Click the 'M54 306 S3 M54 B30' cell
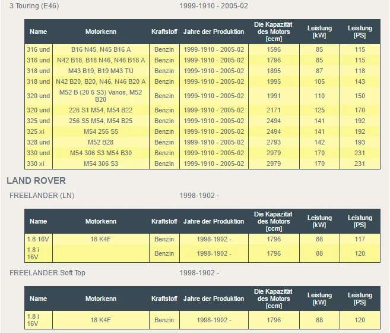Viewport: 390px width, 333px height. 101,153
